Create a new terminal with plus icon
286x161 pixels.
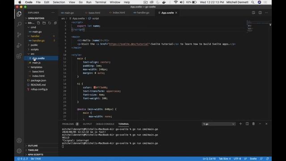pyautogui.click(x=240, y=124)
